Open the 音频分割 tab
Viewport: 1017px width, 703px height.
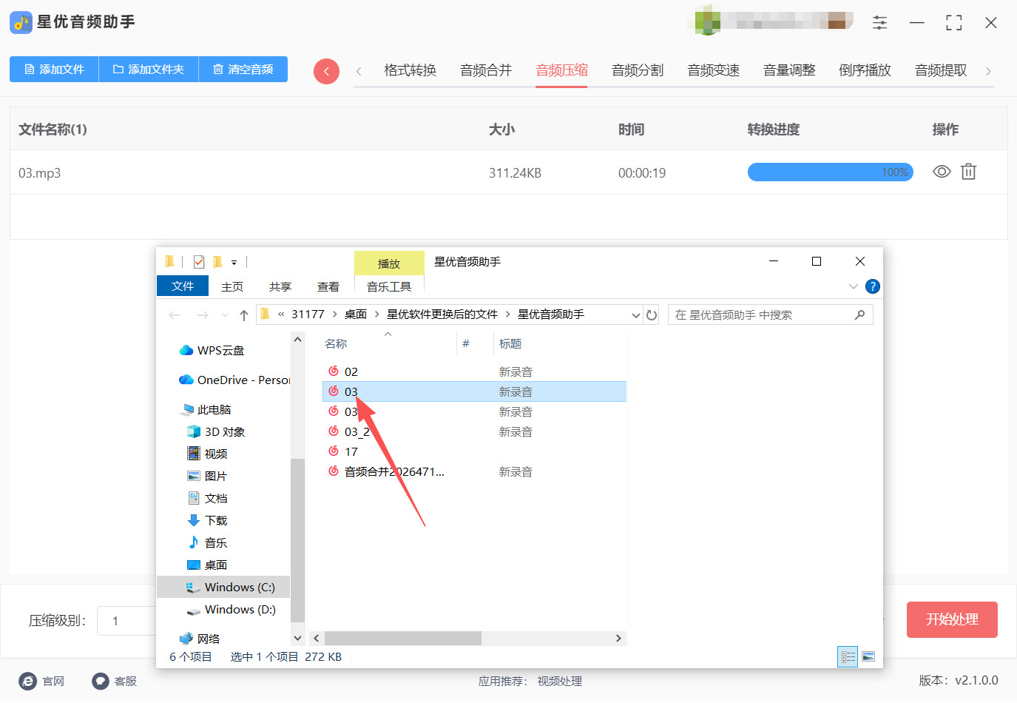click(x=638, y=70)
